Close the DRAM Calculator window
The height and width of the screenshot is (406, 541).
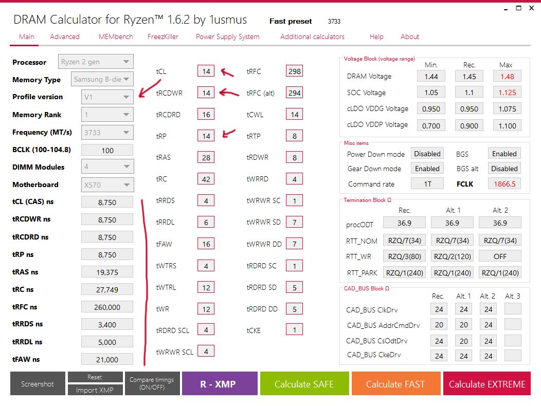[x=531, y=8]
